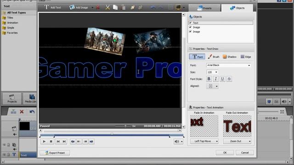Viewport: 294px width, 165px height.
Task: Open the volume popup arrow beside the speaker
Action: [x=182, y=142]
